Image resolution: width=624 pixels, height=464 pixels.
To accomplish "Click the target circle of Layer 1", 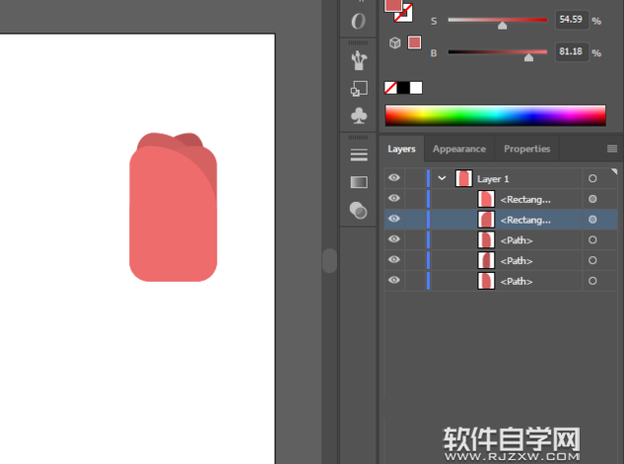I will (592, 179).
